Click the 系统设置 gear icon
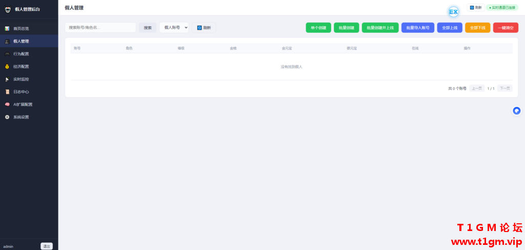Image resolution: width=525 pixels, height=250 pixels. [x=7, y=117]
